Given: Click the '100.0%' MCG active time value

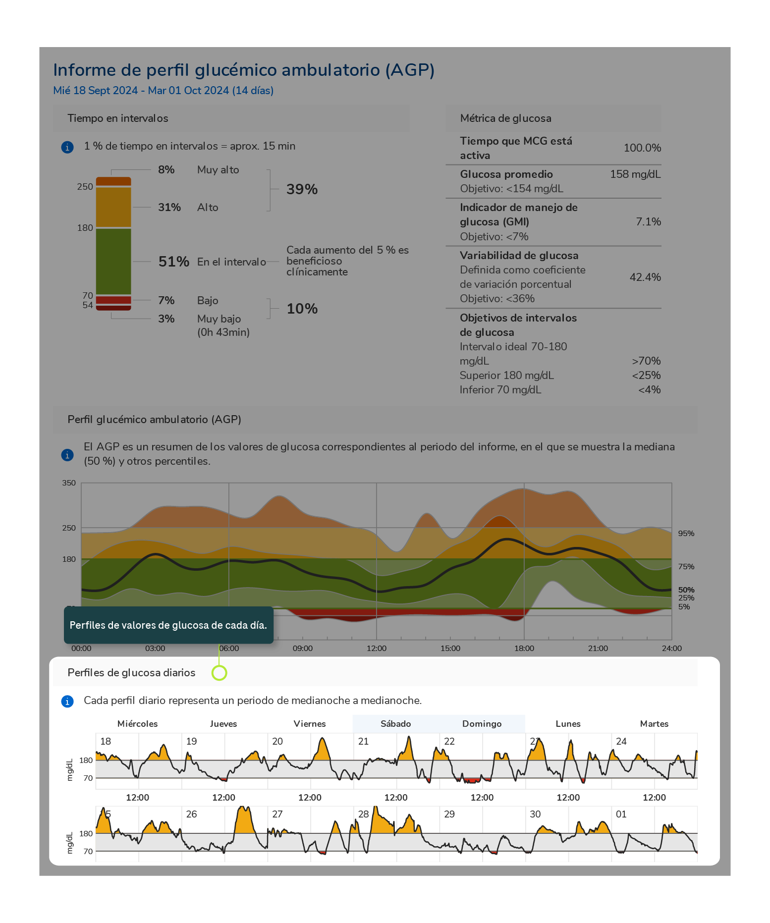Looking at the screenshot, I should [x=642, y=148].
